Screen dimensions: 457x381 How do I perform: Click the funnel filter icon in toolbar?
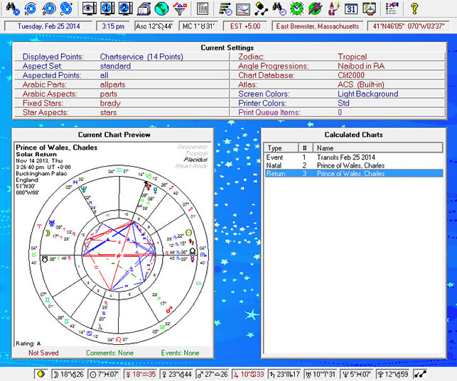180,9
